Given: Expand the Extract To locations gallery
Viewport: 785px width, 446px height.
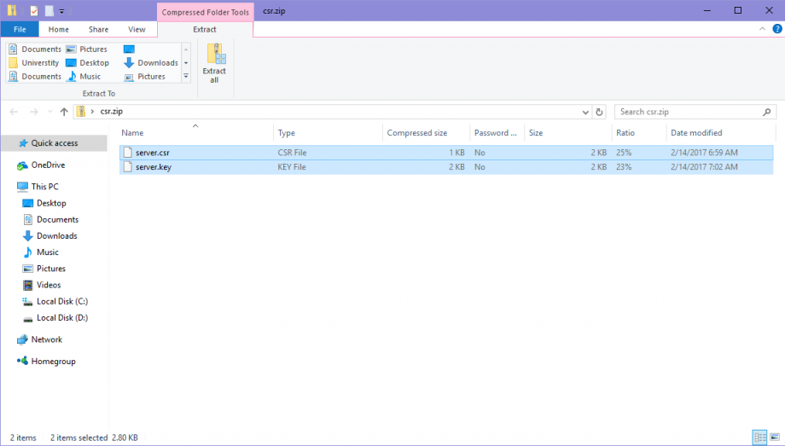Looking at the screenshot, I should 186,77.
